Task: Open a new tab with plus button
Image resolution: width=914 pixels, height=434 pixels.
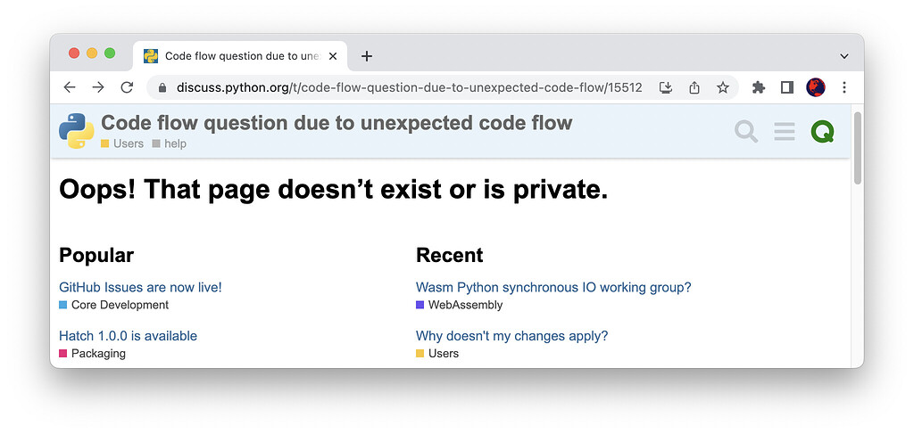Action: 366,56
